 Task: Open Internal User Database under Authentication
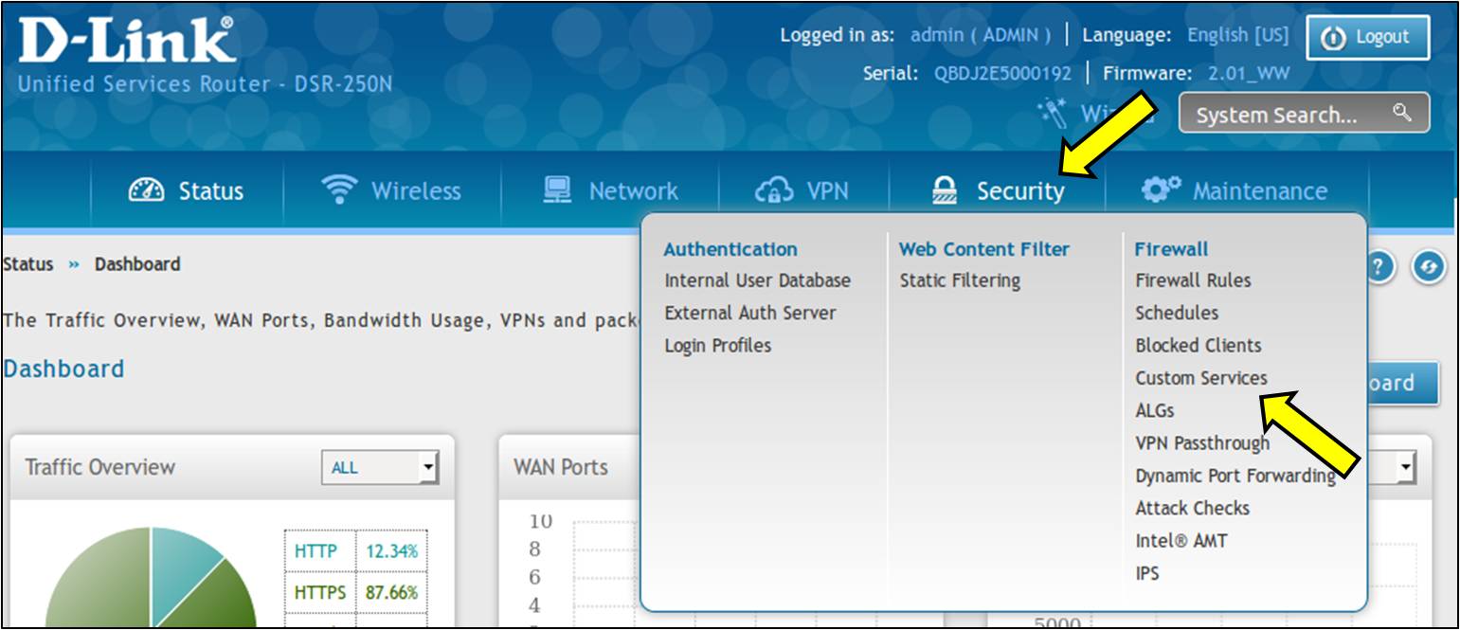pyautogui.click(x=757, y=280)
